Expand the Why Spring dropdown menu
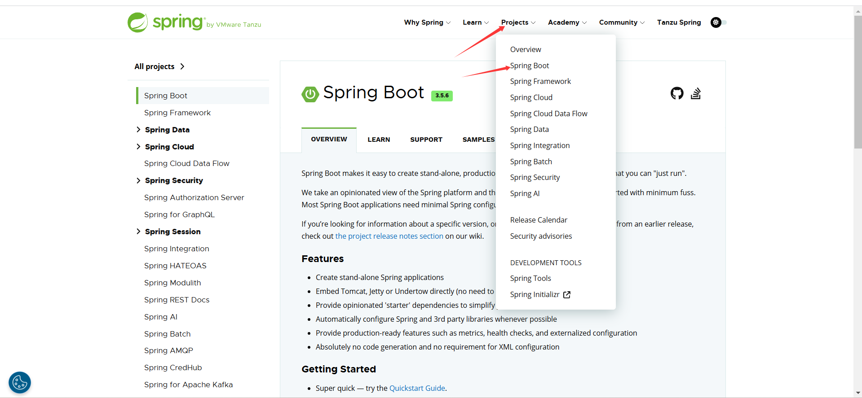 427,22
